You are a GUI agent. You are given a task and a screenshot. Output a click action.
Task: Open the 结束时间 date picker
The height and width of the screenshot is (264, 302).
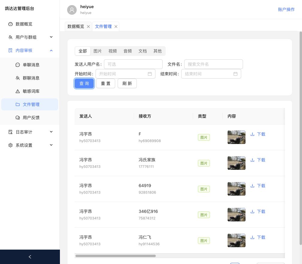coord(211,74)
